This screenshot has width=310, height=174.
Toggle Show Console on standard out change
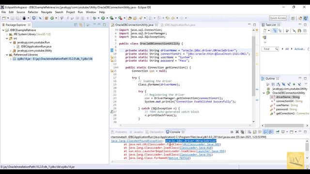pyautogui.click(x=265, y=132)
